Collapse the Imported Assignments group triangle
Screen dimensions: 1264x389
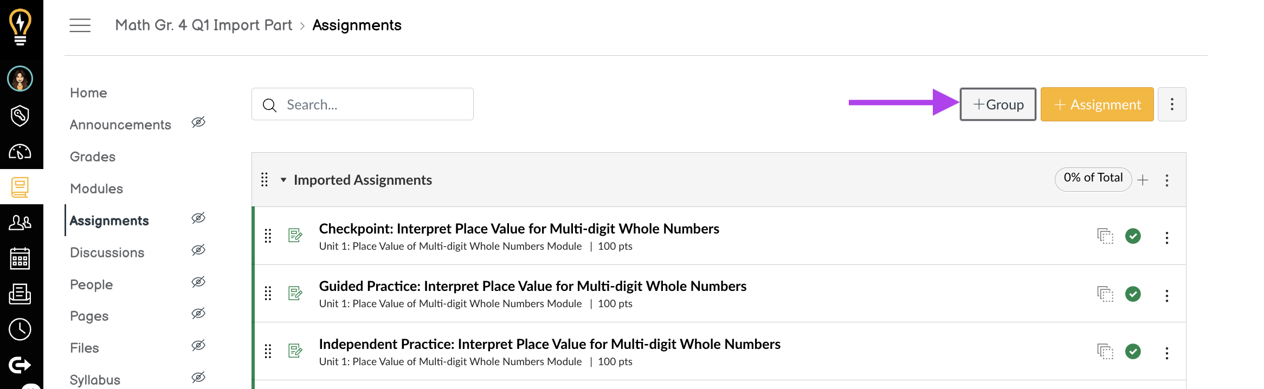[283, 180]
